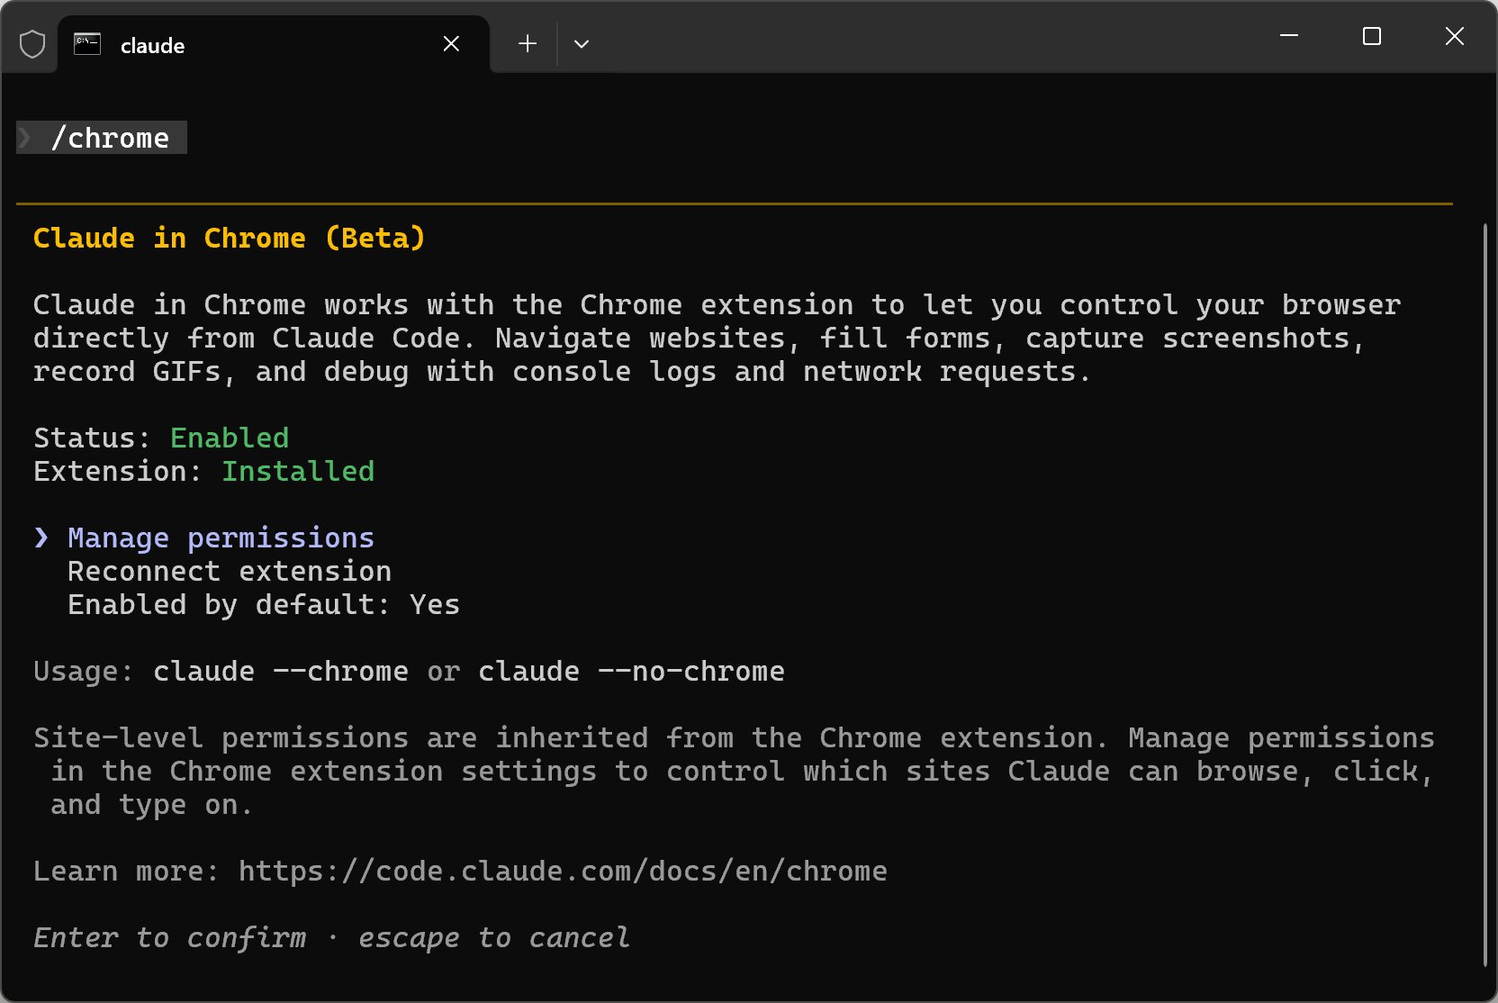Click the terminal icon on the claude tab
The image size is (1498, 1003).
click(87, 44)
